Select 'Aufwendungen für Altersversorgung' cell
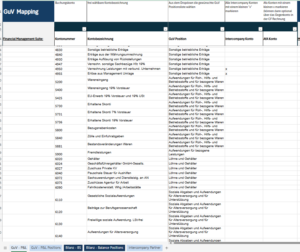 point(127,232)
